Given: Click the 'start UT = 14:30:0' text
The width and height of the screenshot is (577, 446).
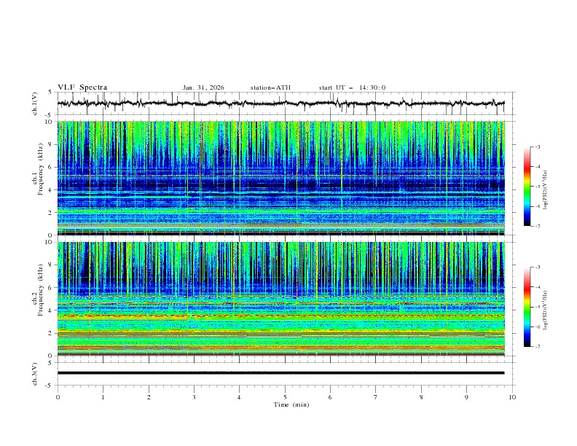Looking at the screenshot, I should [x=352, y=87].
